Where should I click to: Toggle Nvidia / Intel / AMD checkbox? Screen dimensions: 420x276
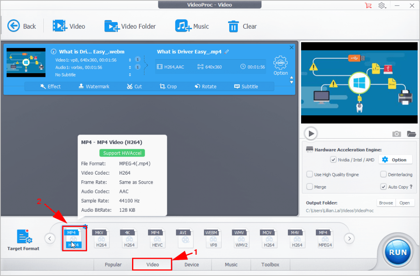pos(333,159)
